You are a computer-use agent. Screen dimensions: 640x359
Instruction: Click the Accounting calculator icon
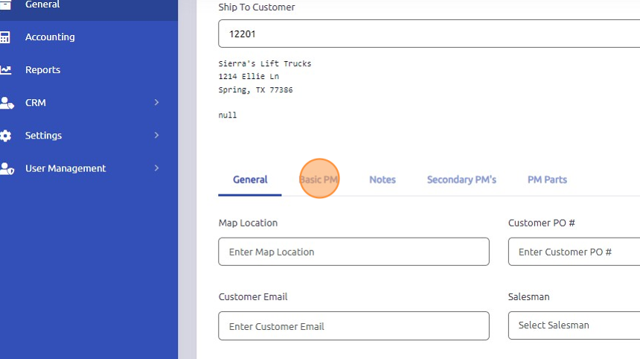tap(5, 37)
